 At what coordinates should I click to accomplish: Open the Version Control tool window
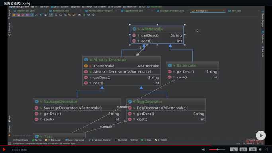(100, 140)
